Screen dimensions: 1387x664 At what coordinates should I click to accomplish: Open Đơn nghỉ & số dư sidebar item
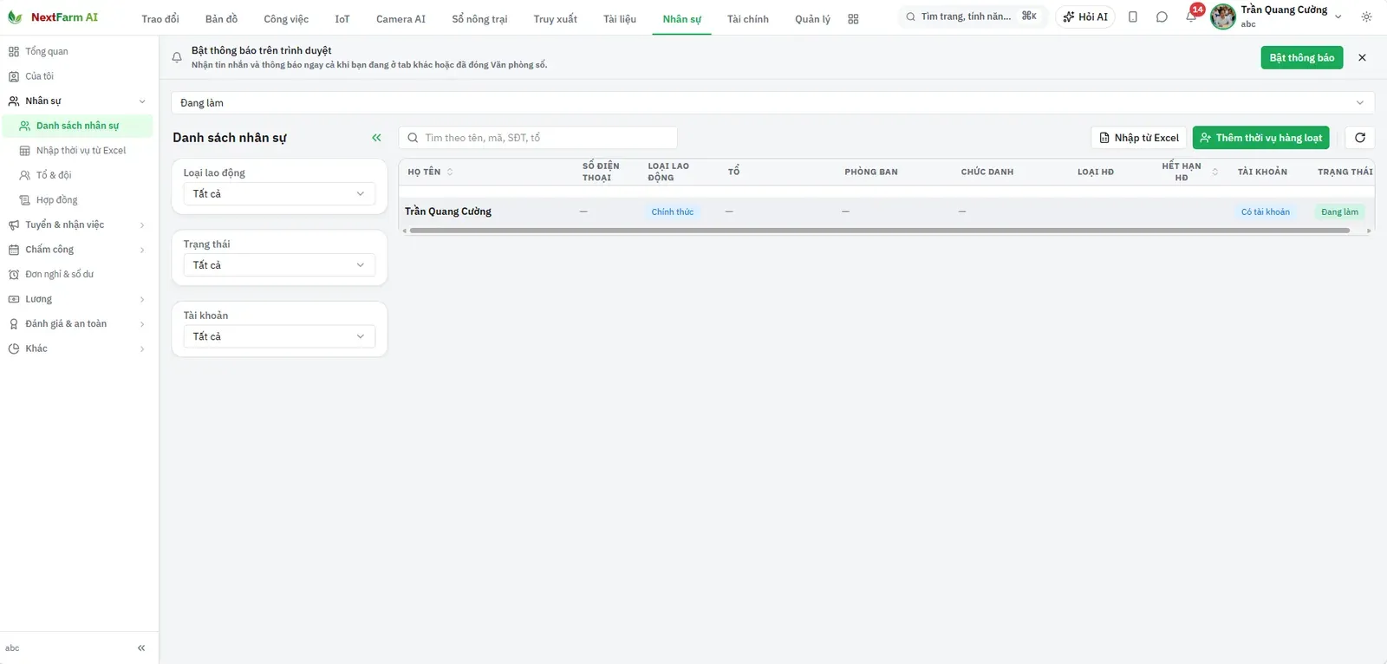click(76, 275)
